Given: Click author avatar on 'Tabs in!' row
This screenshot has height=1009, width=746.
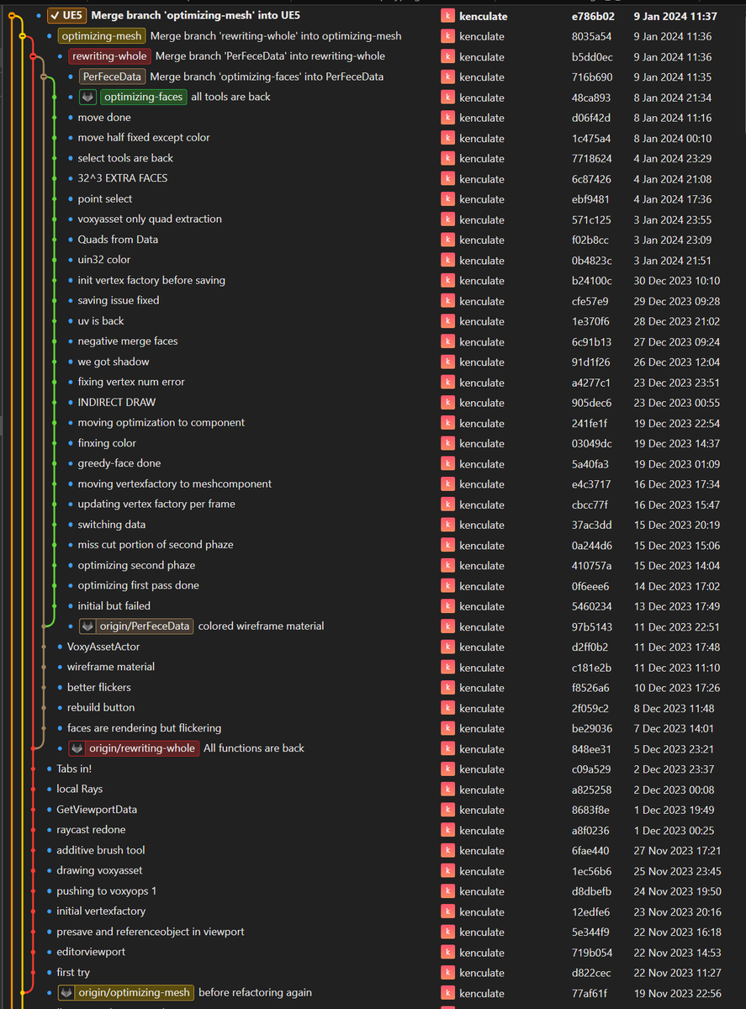Looking at the screenshot, I should [447, 769].
